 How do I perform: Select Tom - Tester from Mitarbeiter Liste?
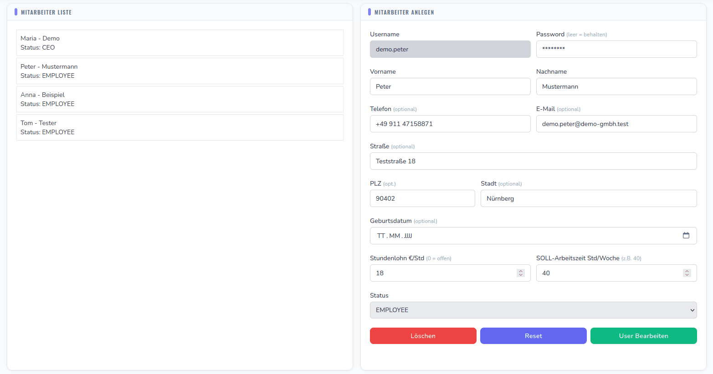[180, 127]
